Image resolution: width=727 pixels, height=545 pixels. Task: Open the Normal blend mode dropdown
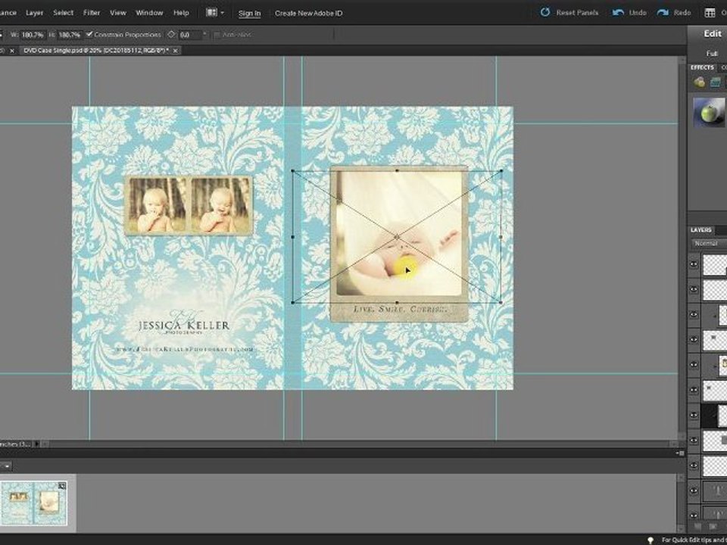[709, 243]
